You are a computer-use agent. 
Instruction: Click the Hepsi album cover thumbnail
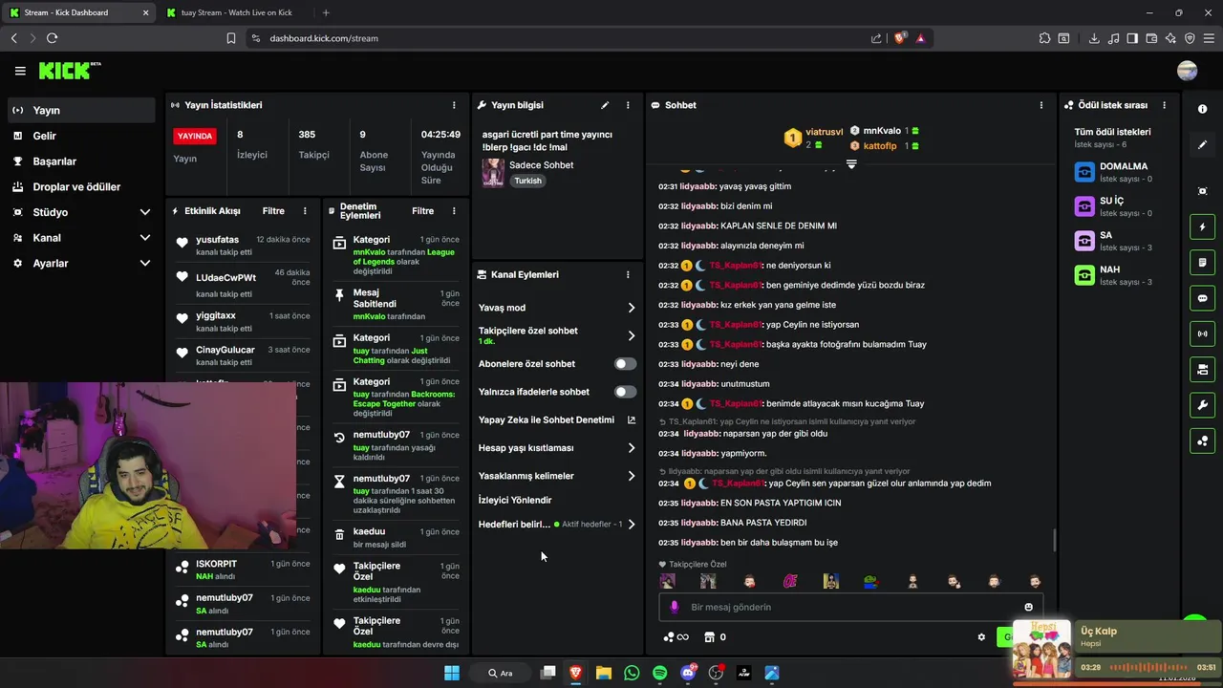point(1041,649)
